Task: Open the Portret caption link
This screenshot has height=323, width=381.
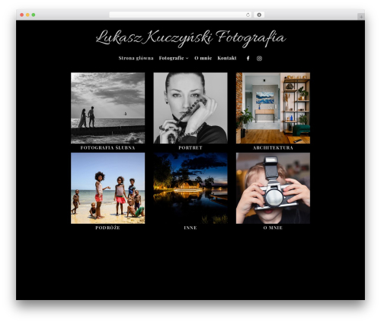Action: coord(190,147)
